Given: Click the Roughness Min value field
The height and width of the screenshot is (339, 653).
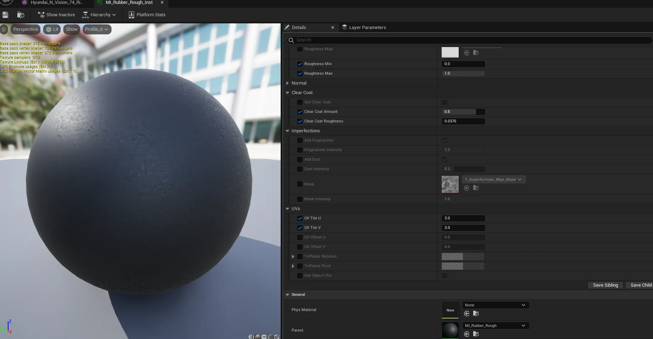Looking at the screenshot, I should [463, 64].
